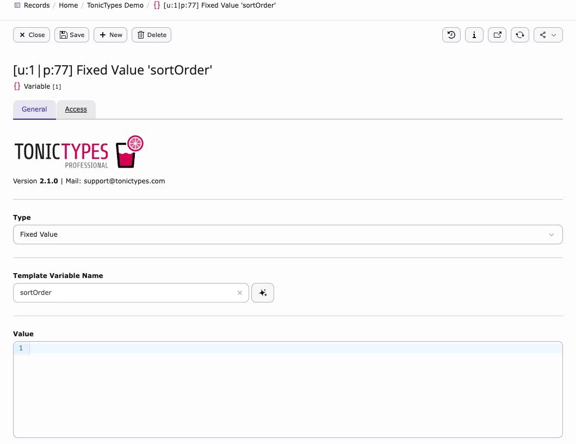576x444 pixels.
Task: Click line number 1 in the editor gutter
Action: tap(21, 348)
